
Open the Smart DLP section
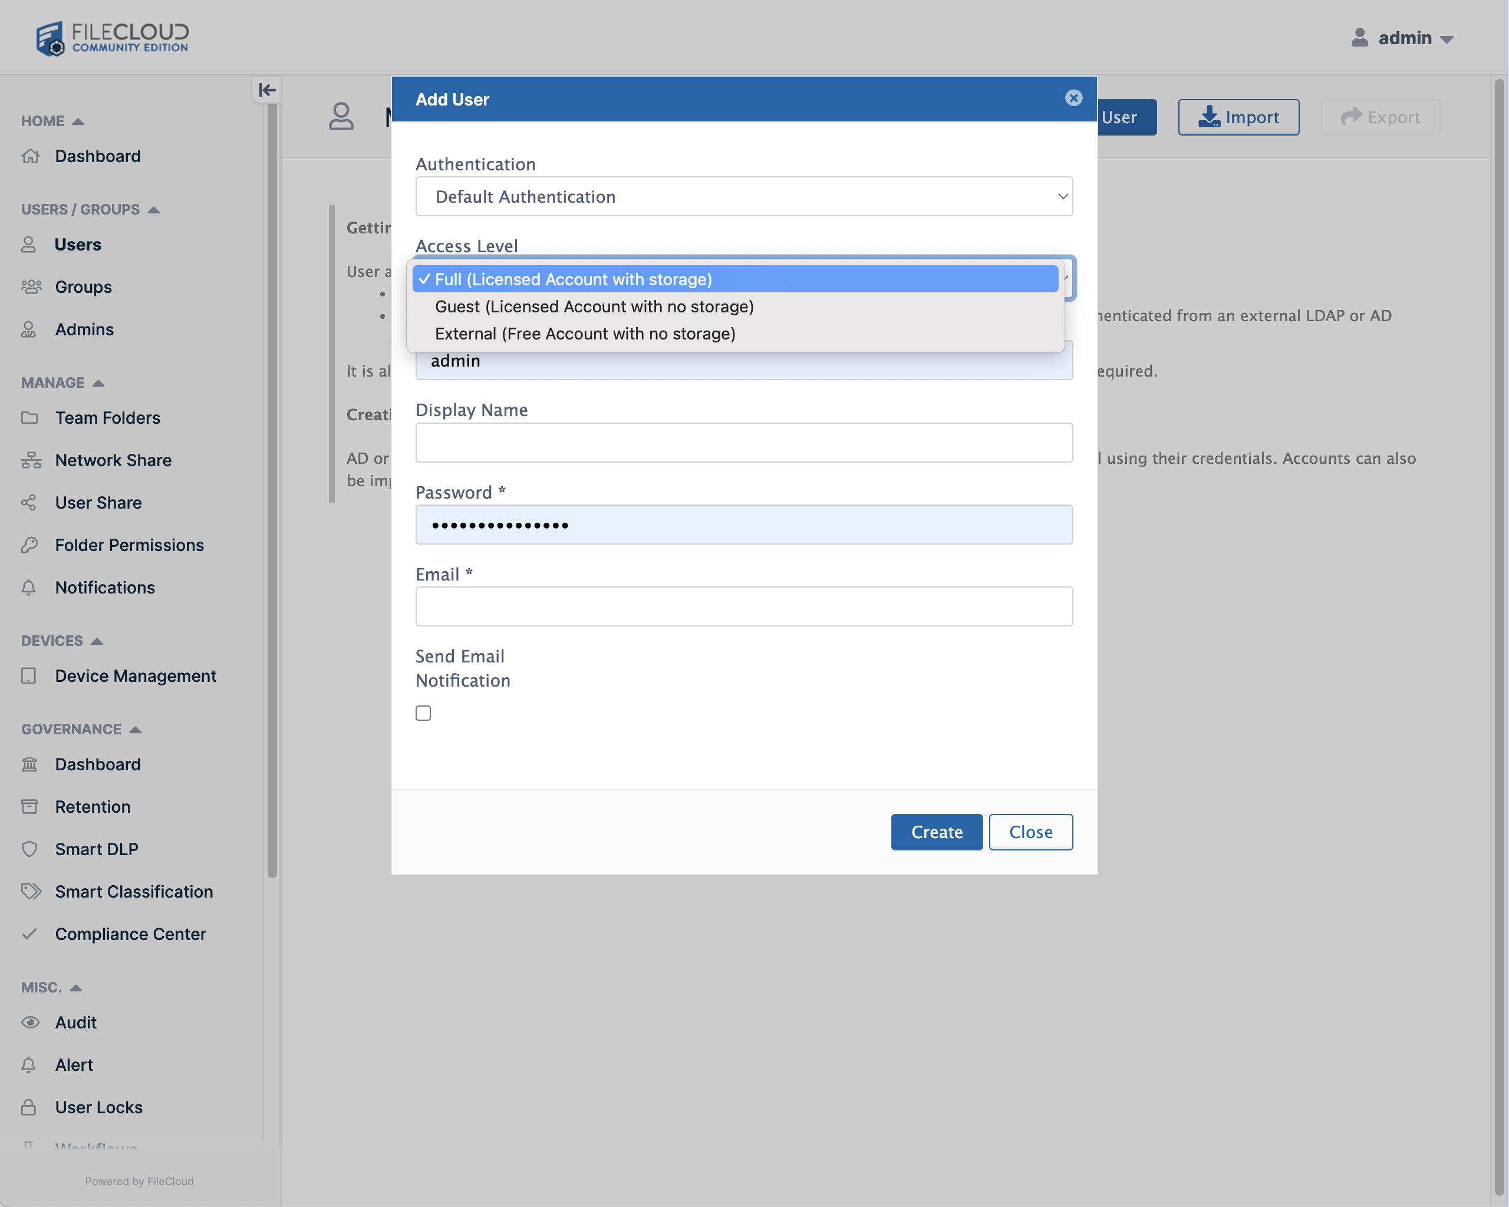click(96, 849)
